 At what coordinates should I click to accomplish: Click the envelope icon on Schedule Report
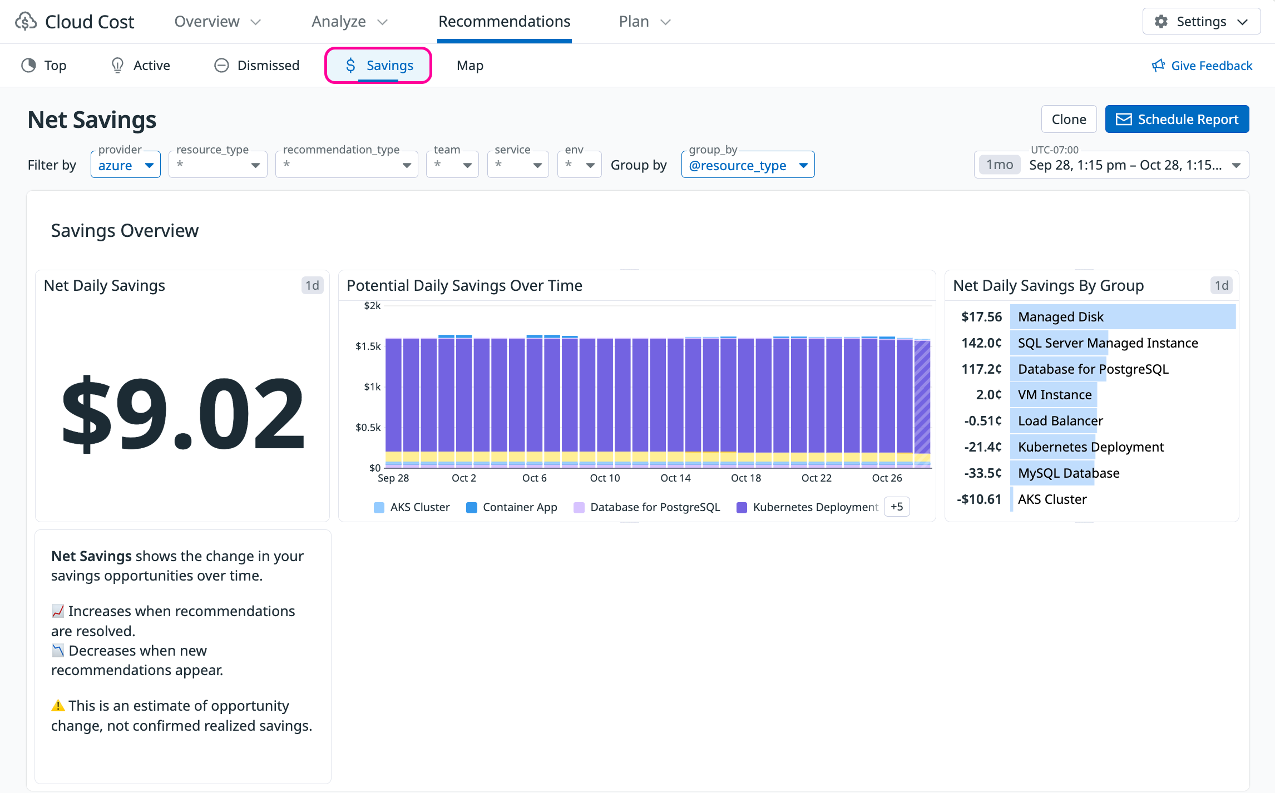coord(1124,120)
